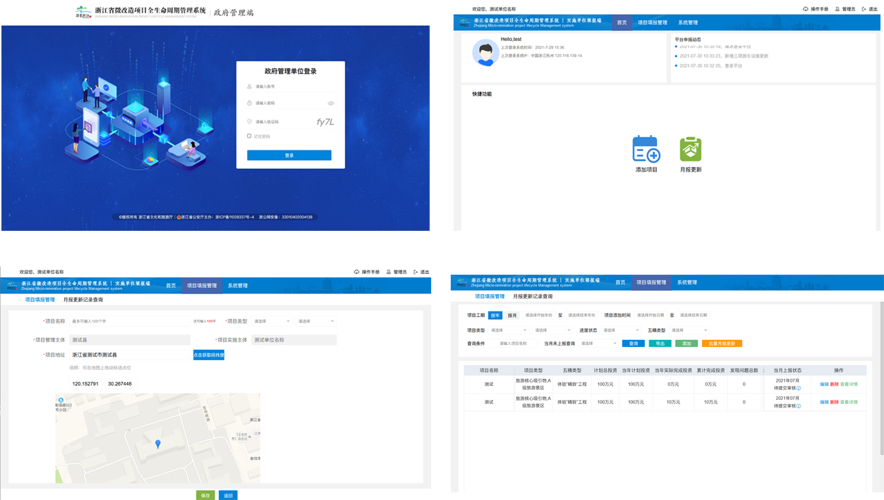
Task: Click the 请输入账号 username field
Action: [x=289, y=87]
